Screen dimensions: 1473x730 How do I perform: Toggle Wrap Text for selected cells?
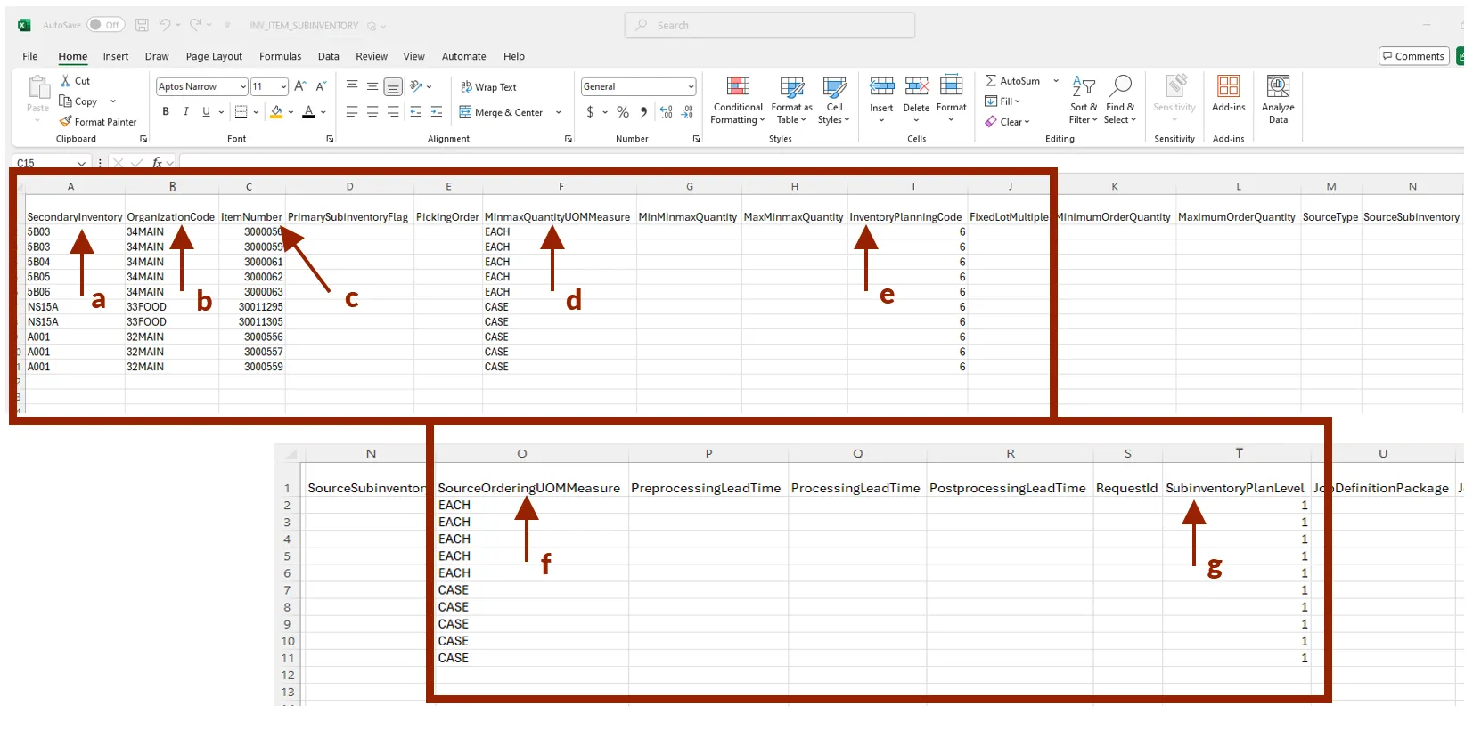point(488,87)
